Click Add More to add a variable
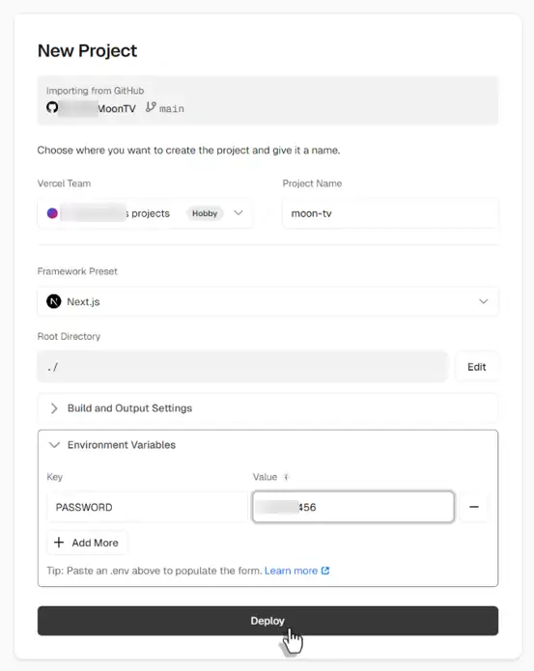534x671 pixels. [x=87, y=543]
